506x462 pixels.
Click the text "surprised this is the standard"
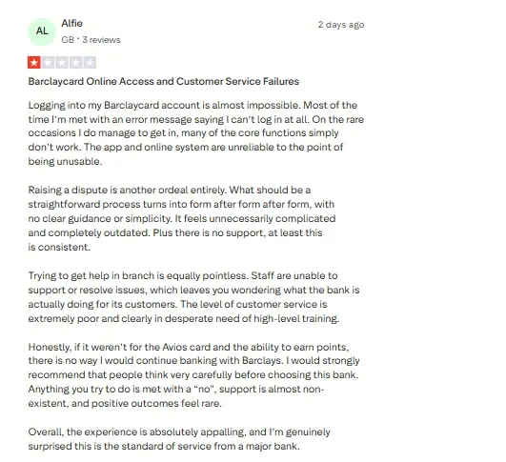(96, 446)
